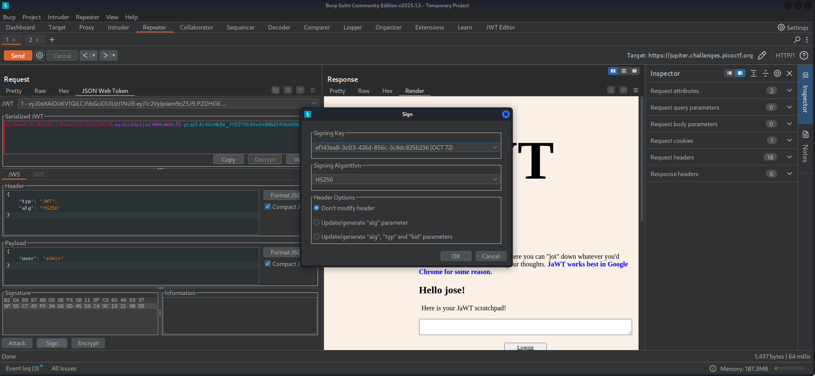This screenshot has height=376, width=815.
Task: Send the request
Action: [x=18, y=55]
